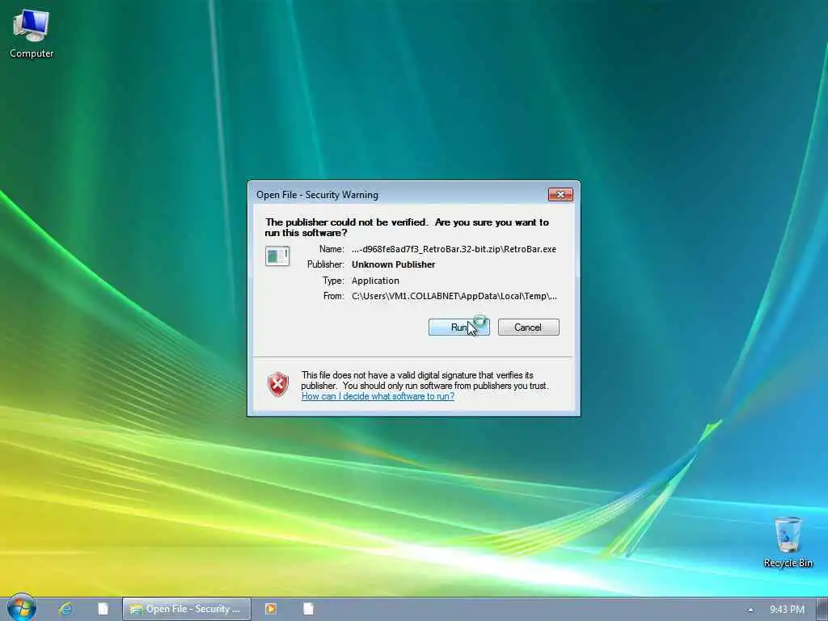This screenshot has height=621, width=828.
Task: Launch Internet Explorer from taskbar
Action: click(x=65, y=609)
